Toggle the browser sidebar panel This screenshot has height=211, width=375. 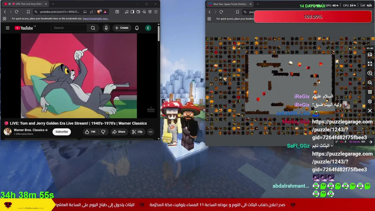pyautogui.click(x=132, y=12)
